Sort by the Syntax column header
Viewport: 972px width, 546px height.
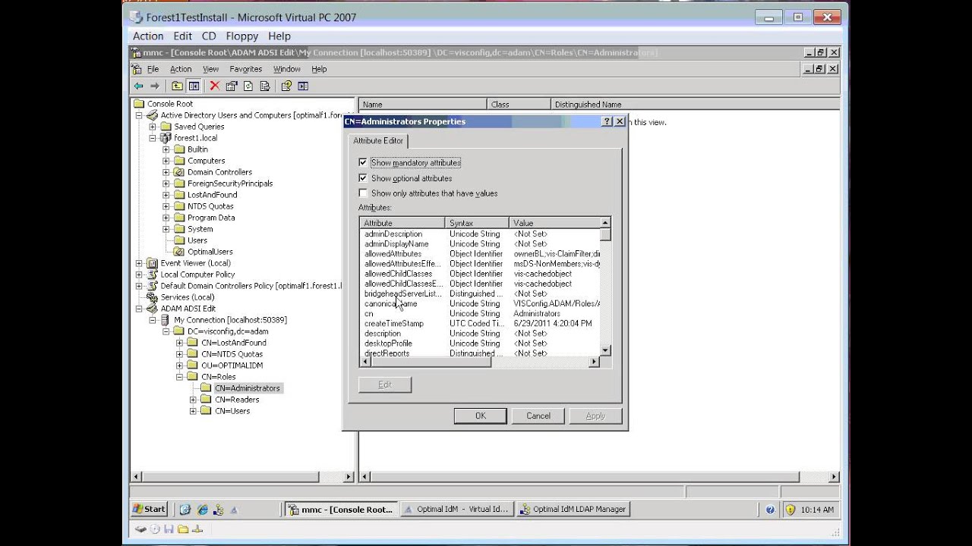pyautogui.click(x=477, y=223)
